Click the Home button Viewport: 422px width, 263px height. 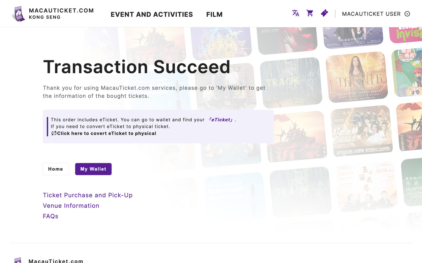56,169
